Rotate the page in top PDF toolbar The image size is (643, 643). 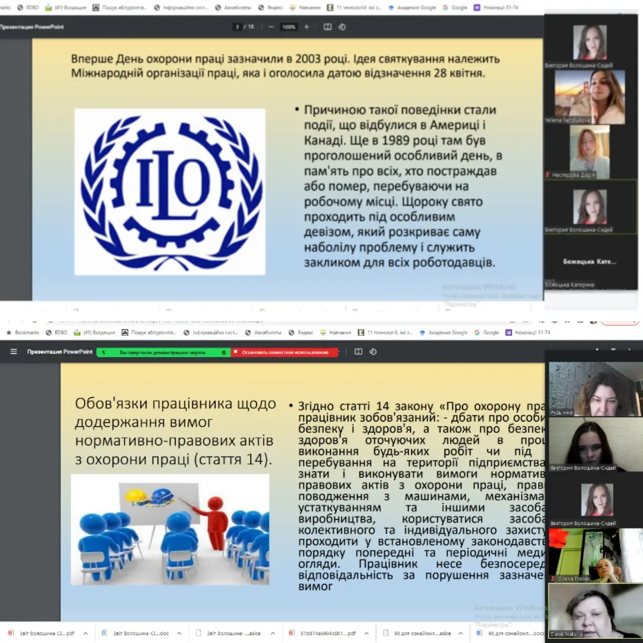(x=342, y=27)
